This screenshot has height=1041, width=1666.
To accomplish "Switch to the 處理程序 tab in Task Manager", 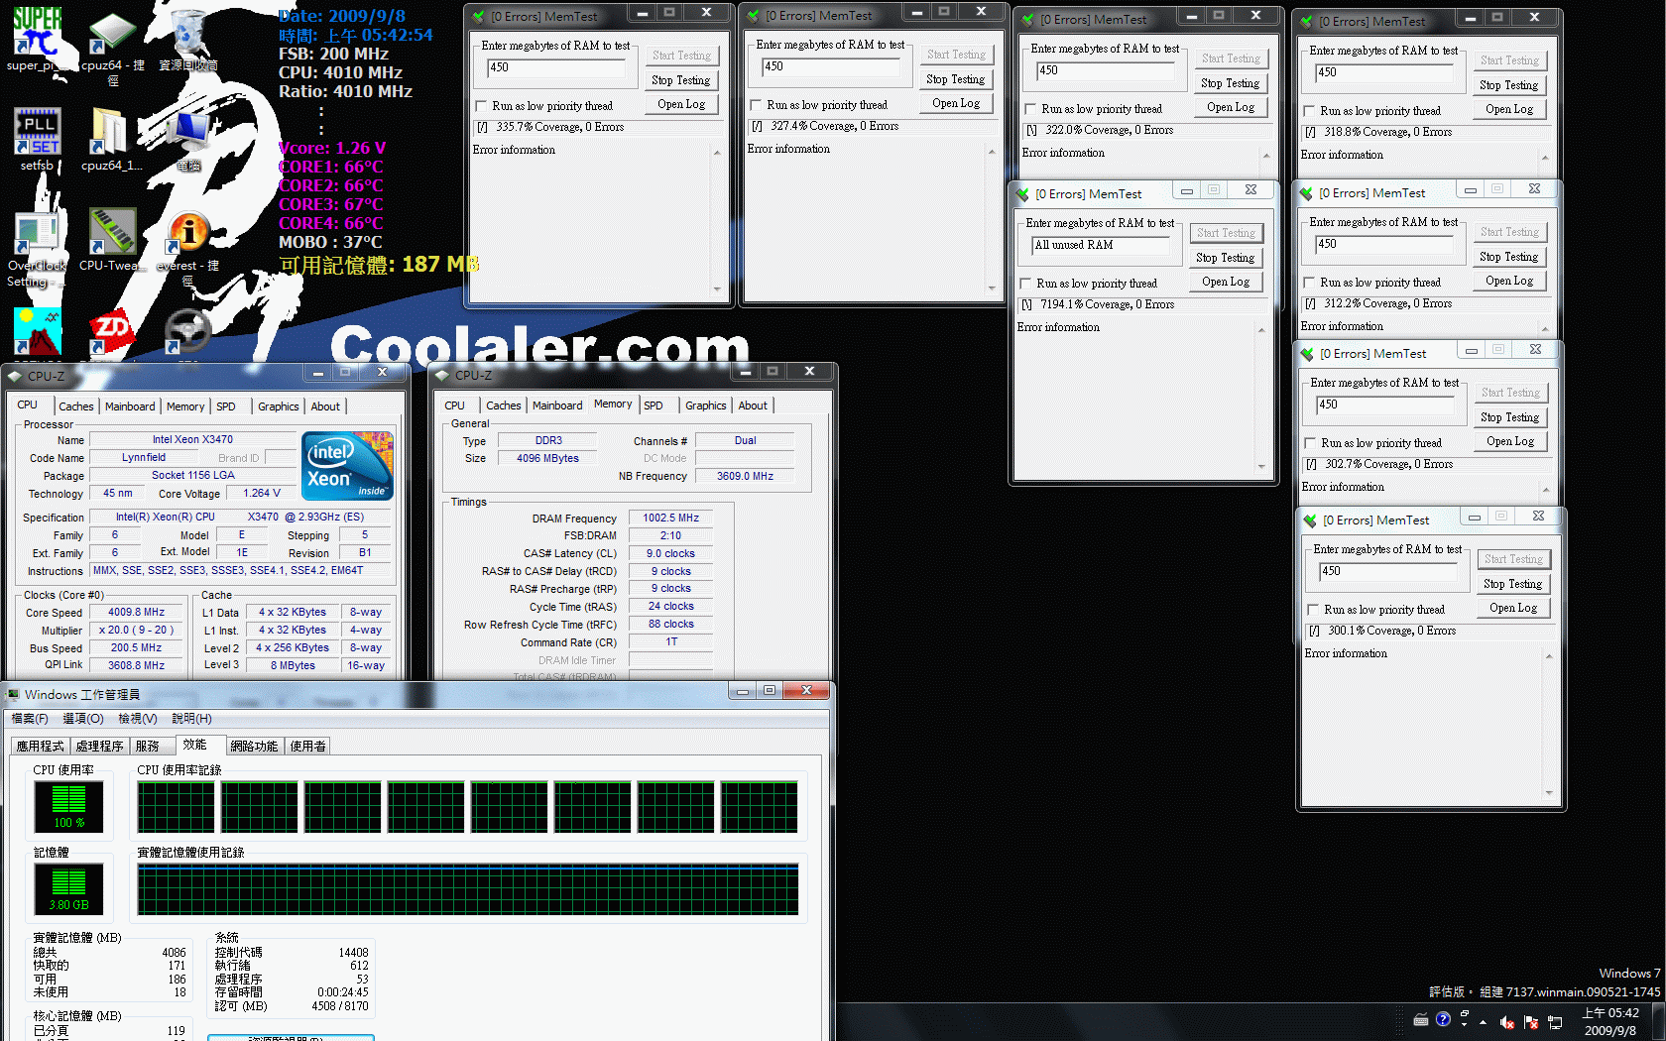I will (99, 746).
